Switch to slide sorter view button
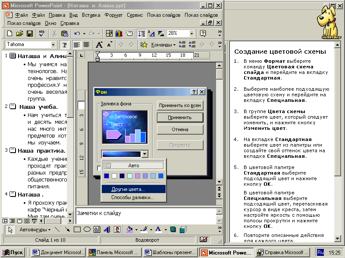Screen dimensions: 345x258 pos(27,221)
